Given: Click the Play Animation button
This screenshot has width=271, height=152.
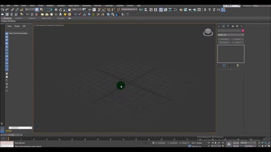Looking at the screenshot, I should (x=216, y=143).
